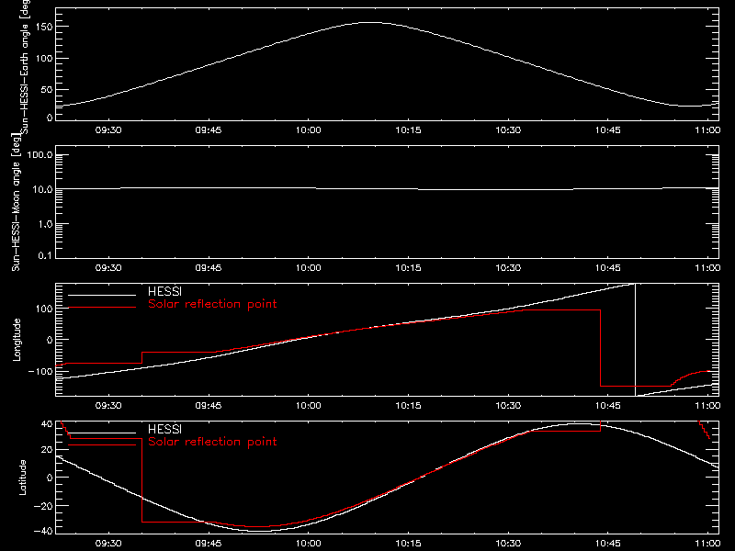Click the -100 tick on Longitude plot
Viewport: 735px width, 551px height.
40,371
